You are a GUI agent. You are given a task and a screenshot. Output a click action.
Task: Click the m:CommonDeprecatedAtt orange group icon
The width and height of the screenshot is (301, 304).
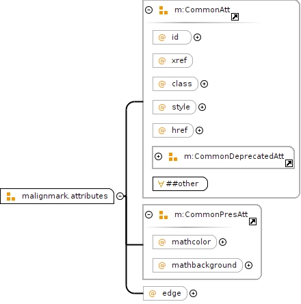(x=173, y=157)
